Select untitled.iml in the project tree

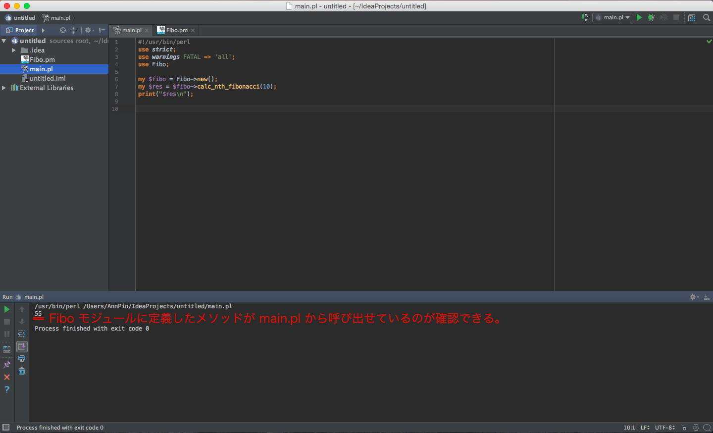point(47,78)
